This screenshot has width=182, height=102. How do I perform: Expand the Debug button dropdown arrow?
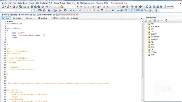coord(22,18)
